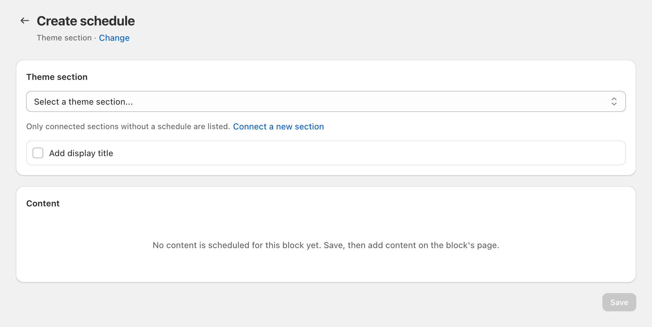Click the Only connected sections helper text
652x327 pixels.
[128, 126]
